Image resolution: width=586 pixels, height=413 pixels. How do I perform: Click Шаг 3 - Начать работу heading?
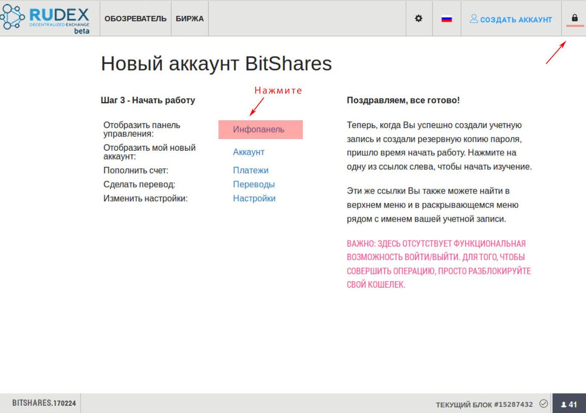(148, 100)
